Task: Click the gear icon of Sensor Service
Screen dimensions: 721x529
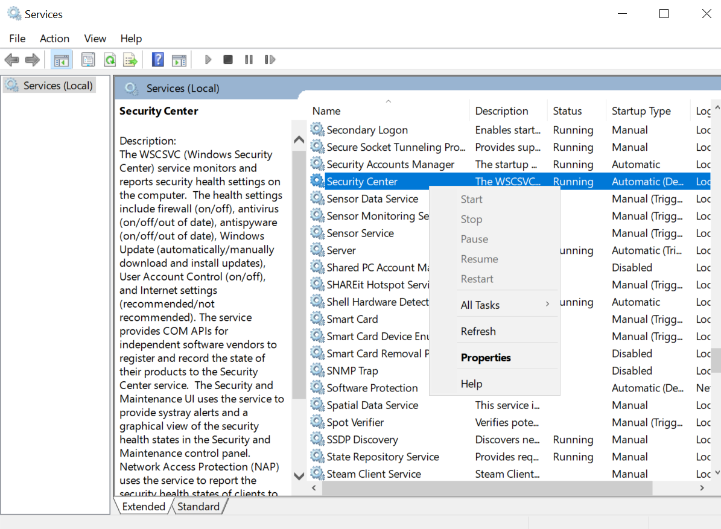Action: 317,233
